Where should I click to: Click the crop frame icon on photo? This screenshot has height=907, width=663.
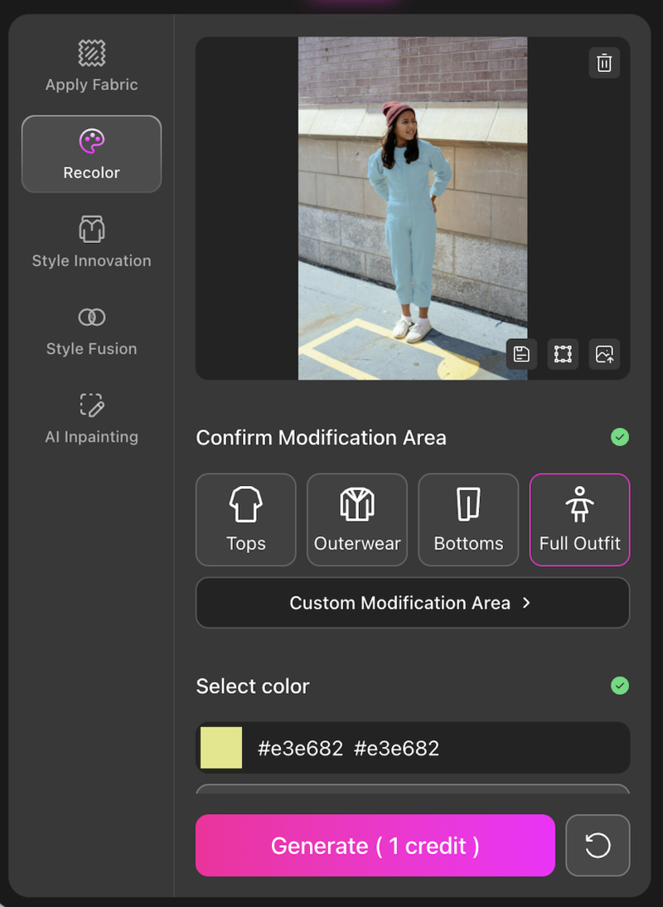click(563, 354)
